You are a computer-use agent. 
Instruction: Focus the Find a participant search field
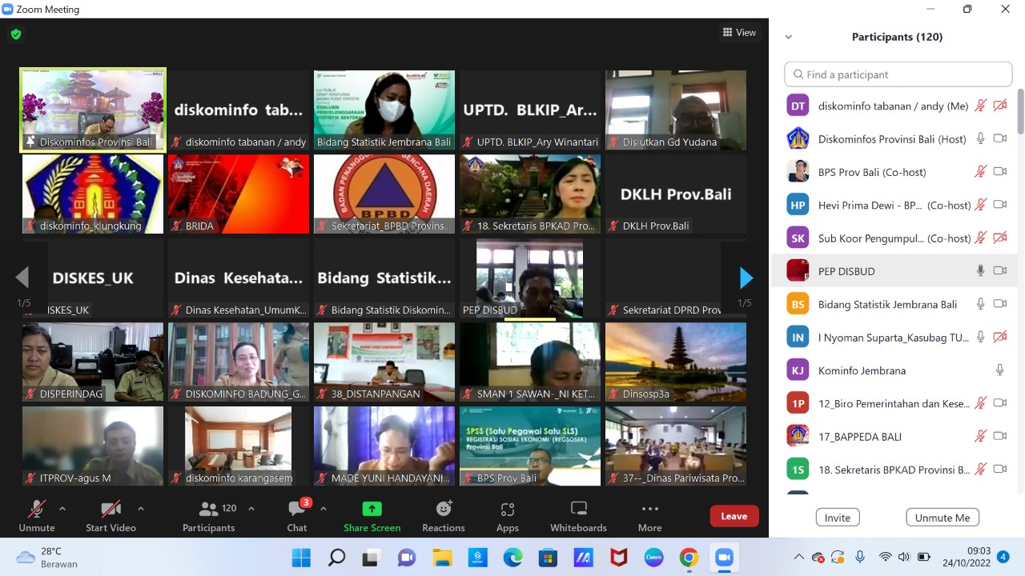pos(898,74)
